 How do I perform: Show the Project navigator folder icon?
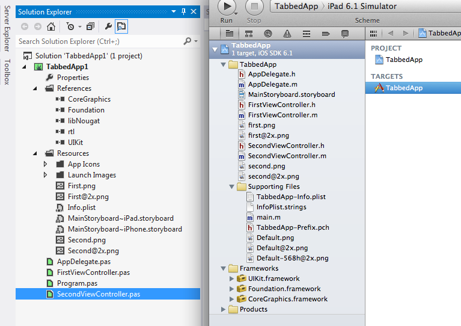click(x=230, y=34)
